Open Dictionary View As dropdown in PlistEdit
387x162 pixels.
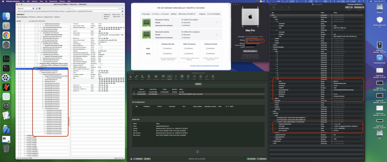359,7
